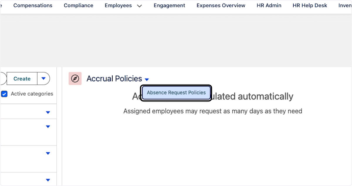Viewport: 352px width, 186px height.
Task: Navigate to the Compensations tab
Action: point(33,5)
